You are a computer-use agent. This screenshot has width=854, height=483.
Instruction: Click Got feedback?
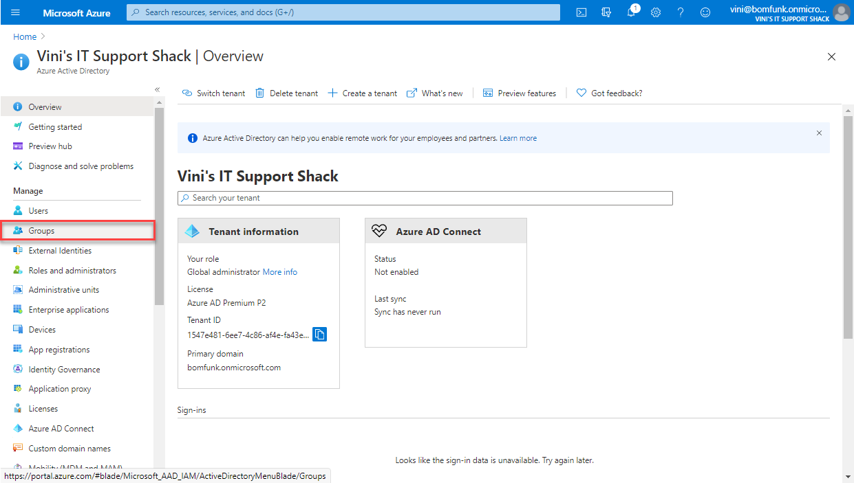click(x=609, y=93)
